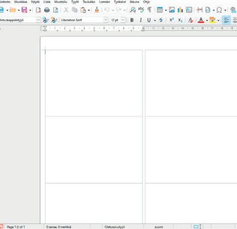The image size is (237, 229).
Task: Click the word count in the status bar
Action: [59, 227]
